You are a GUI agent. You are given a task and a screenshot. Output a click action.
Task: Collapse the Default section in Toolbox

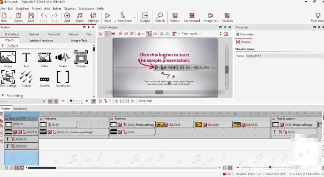[3, 46]
